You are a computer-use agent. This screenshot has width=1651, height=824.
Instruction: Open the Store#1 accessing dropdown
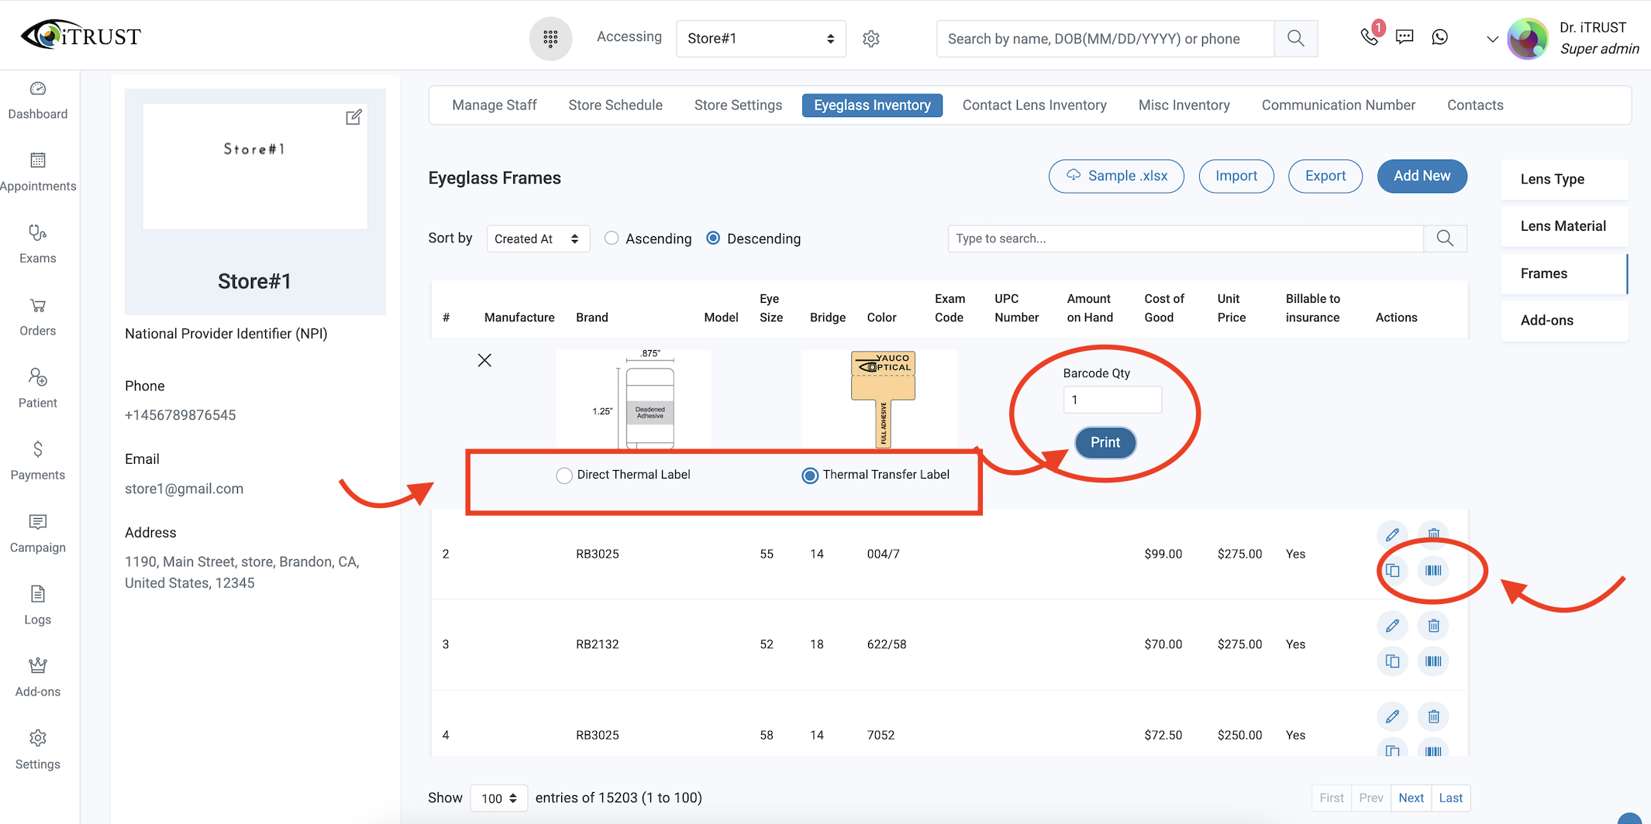coord(760,39)
